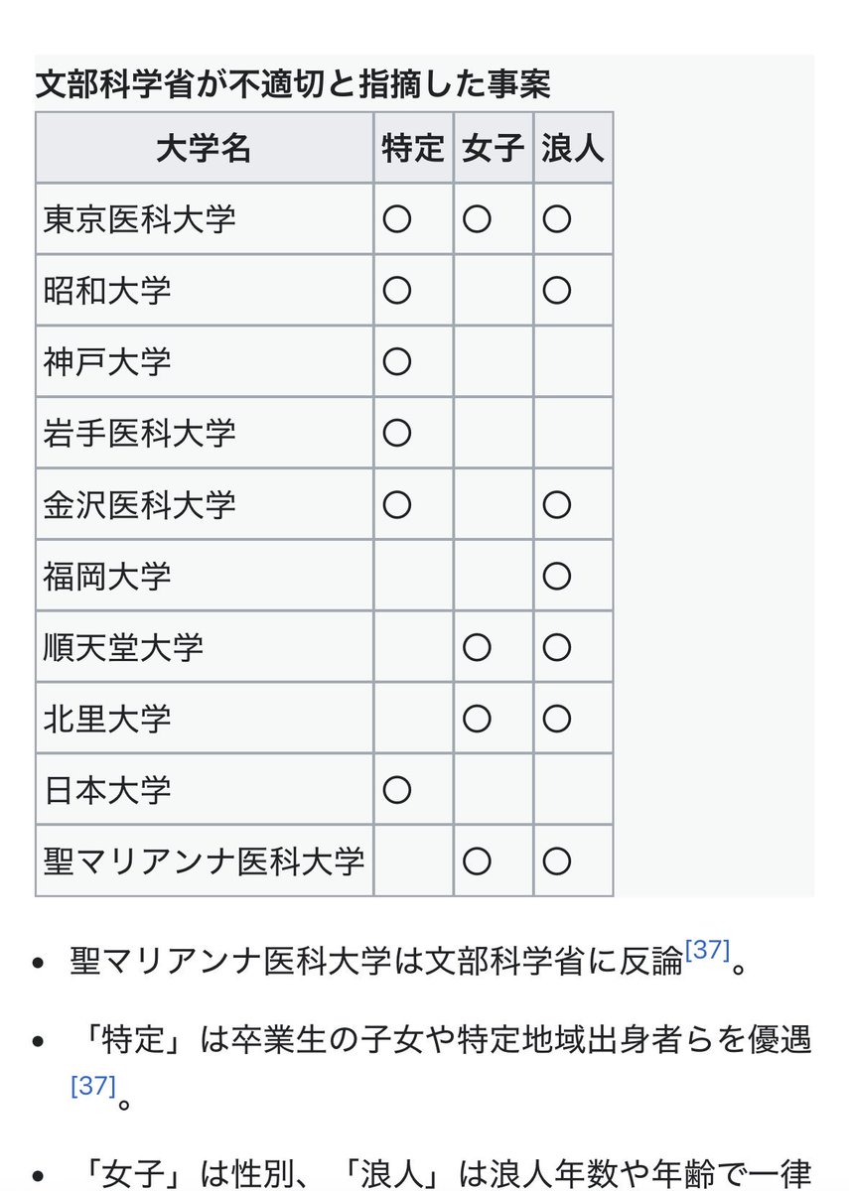Viewport: 849px width, 1191px height.
Task: Click 日本大学's circle under 特定
Action: tap(397, 790)
